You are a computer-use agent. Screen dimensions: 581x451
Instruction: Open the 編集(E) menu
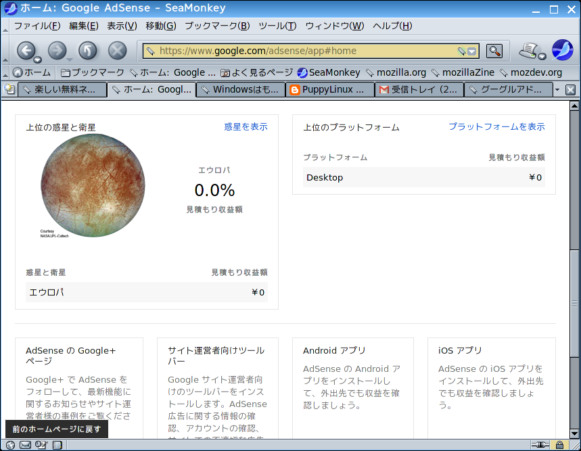[x=84, y=26]
